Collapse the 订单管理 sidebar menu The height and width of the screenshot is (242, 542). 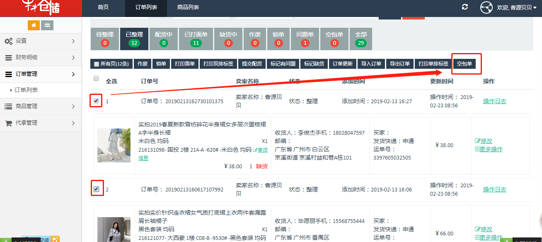click(41, 74)
